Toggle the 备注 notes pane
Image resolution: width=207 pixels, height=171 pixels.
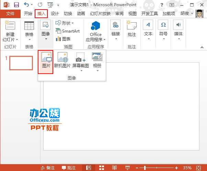(x=48, y=168)
